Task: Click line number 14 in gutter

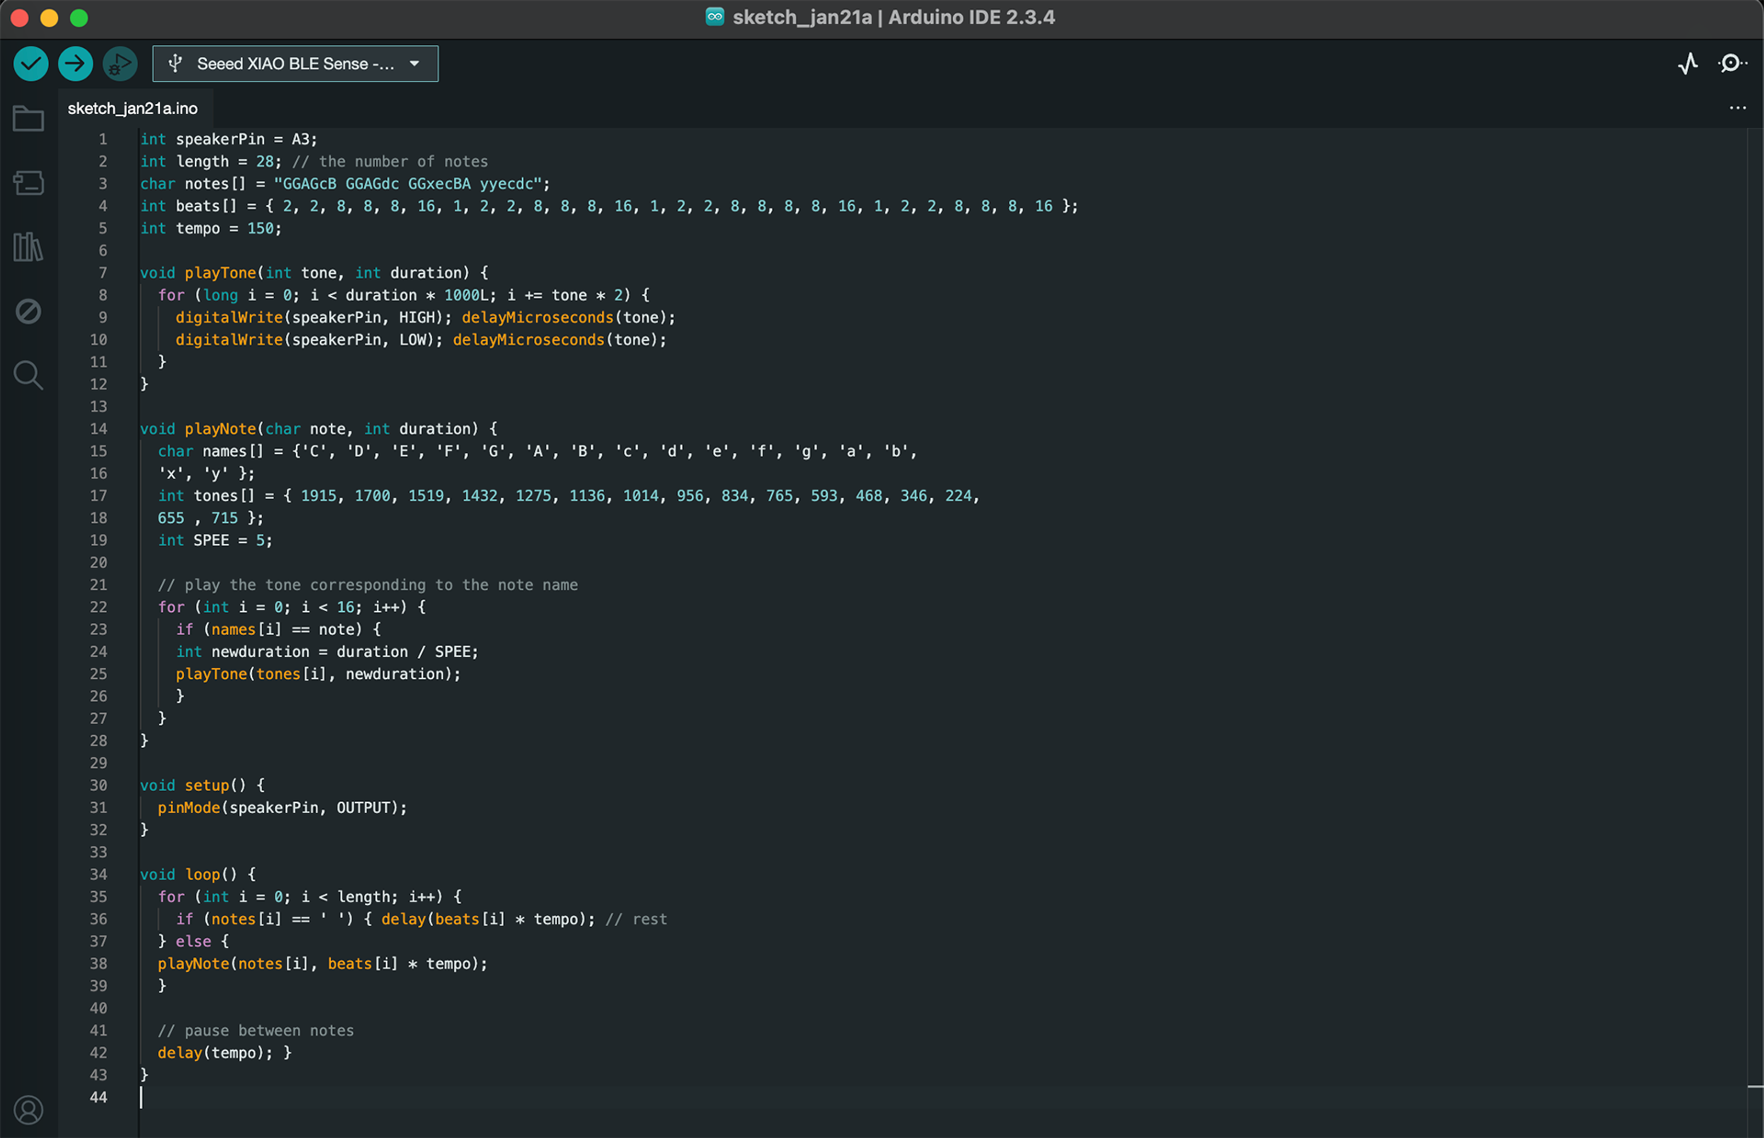Action: point(98,428)
